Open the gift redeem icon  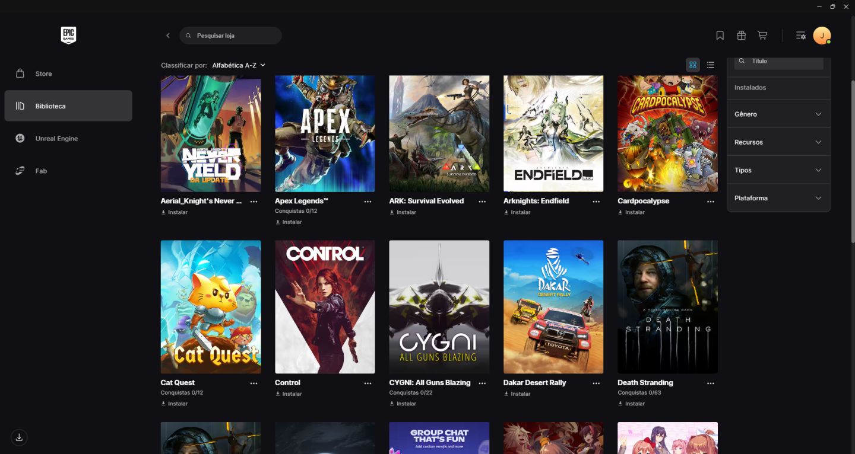point(742,36)
